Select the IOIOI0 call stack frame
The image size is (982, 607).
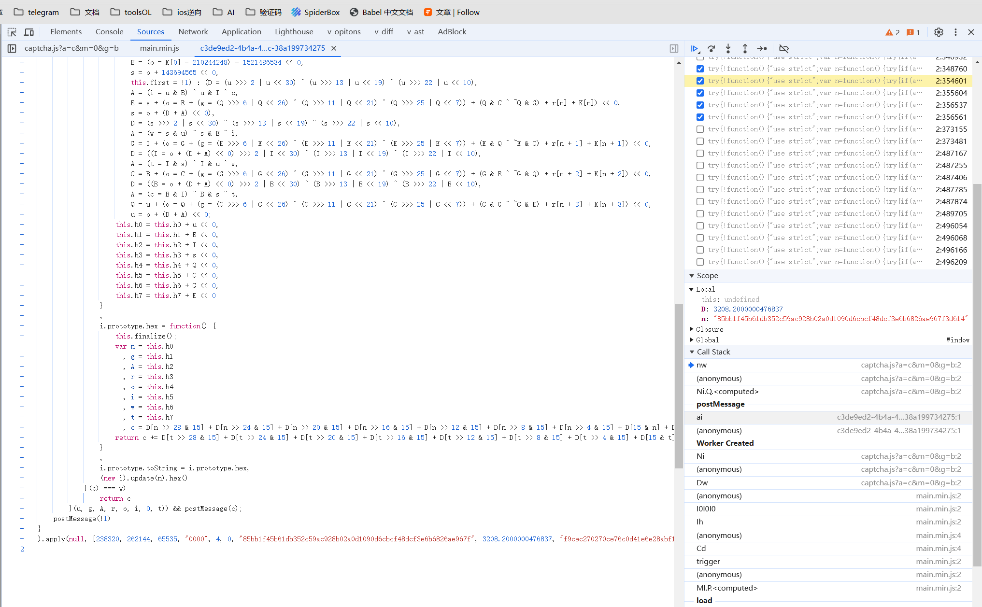coord(828,509)
